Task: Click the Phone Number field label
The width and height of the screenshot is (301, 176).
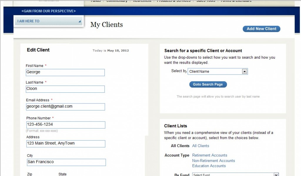Action: (x=39, y=118)
